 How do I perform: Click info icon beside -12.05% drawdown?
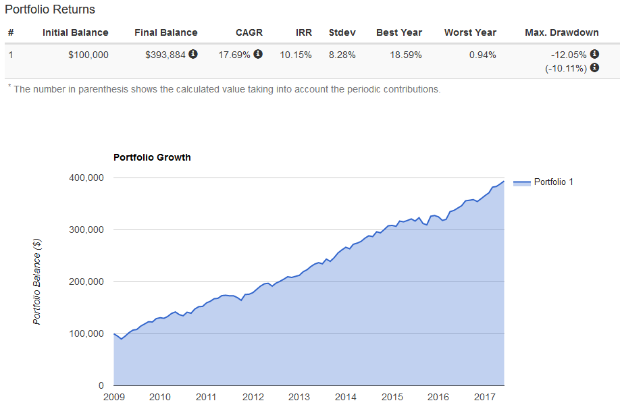click(594, 54)
